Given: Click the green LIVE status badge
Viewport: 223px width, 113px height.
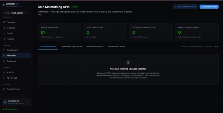Looking at the screenshot, I should [74, 7].
